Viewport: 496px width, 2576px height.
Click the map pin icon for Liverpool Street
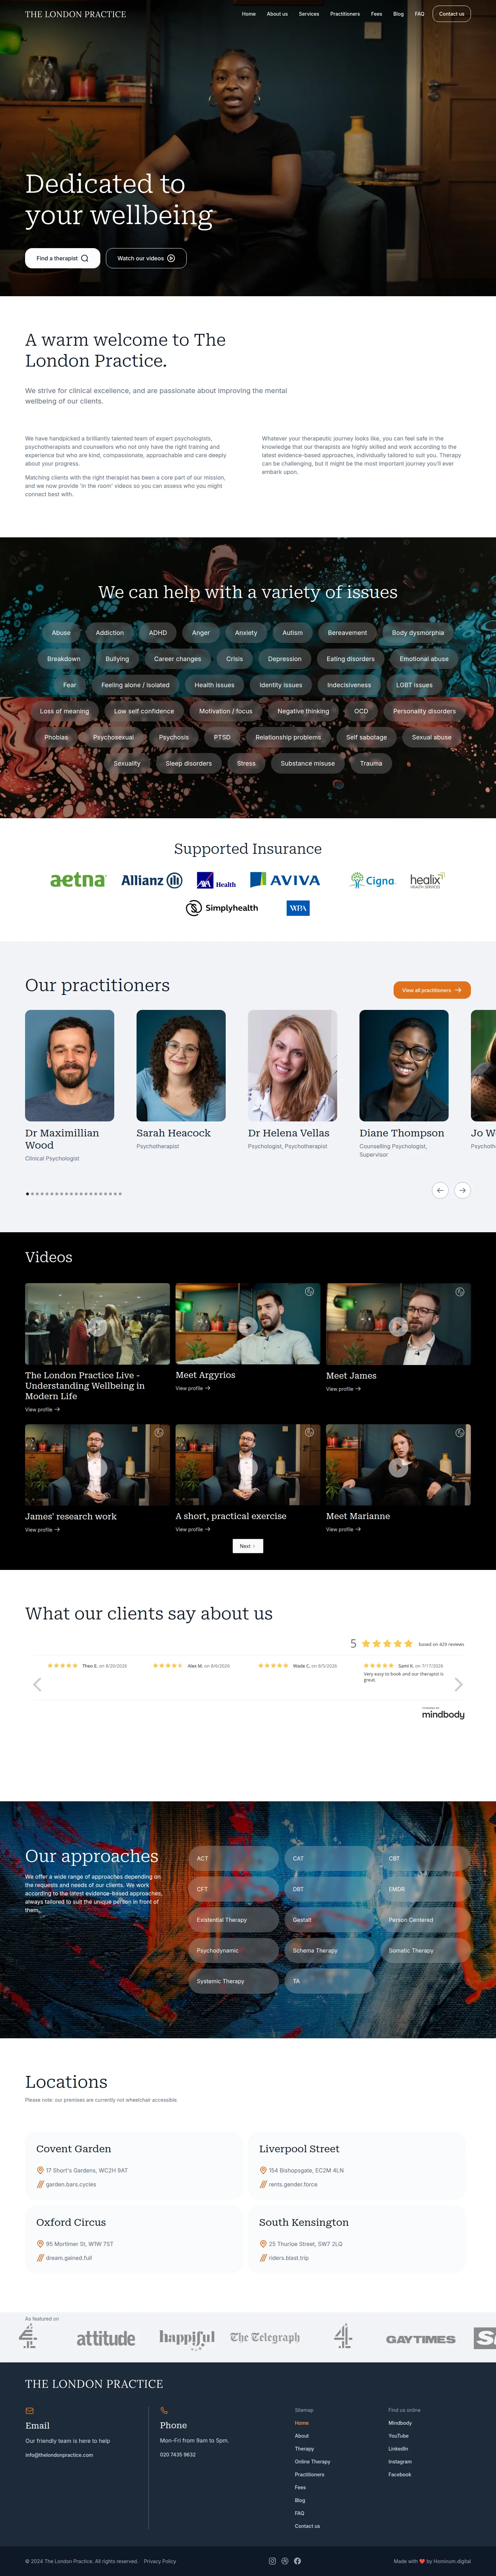[263, 2170]
